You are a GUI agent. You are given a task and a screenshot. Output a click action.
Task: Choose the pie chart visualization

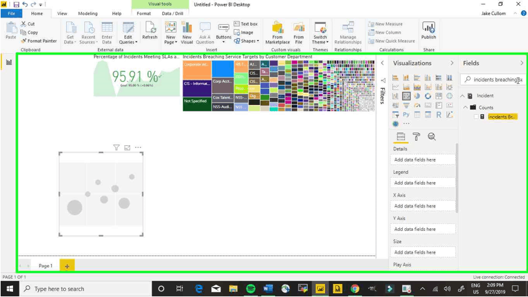tap(417, 96)
